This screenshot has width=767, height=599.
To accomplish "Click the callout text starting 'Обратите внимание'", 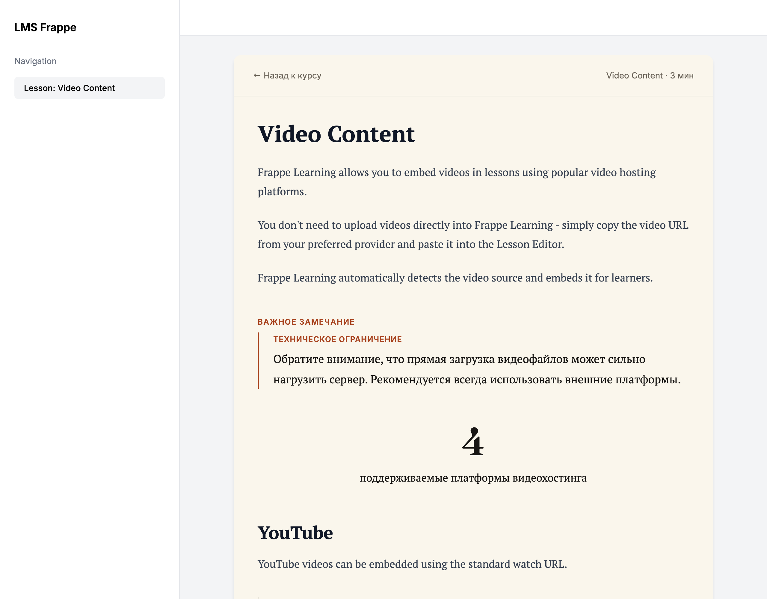I will click(477, 369).
